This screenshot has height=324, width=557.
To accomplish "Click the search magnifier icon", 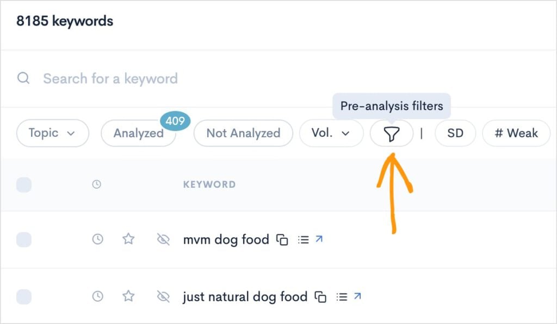I will tap(23, 78).
